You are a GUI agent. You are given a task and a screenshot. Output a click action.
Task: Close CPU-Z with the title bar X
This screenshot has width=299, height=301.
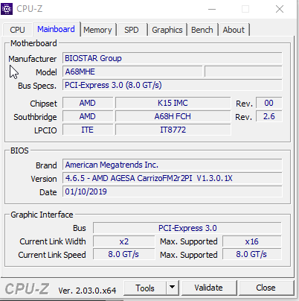click(280, 9)
